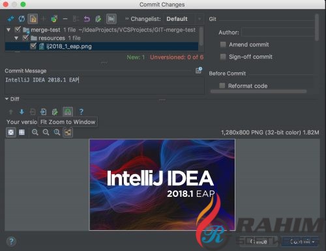Viewport: 326px width, 251px height.
Task: Click the 'Unversioned: 0 of 6' text
Action: pyautogui.click(x=177, y=57)
